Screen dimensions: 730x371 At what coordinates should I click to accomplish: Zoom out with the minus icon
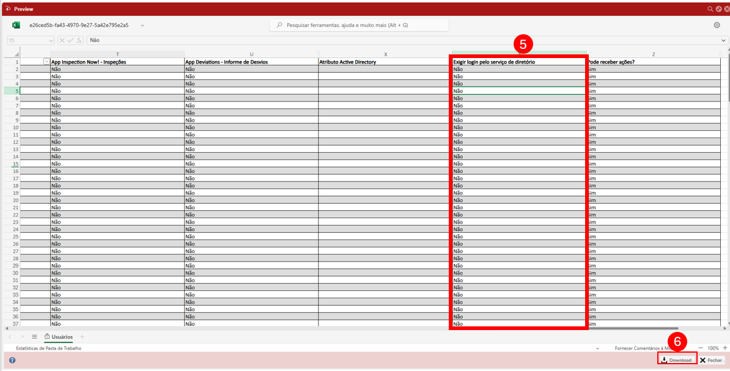[701, 348]
